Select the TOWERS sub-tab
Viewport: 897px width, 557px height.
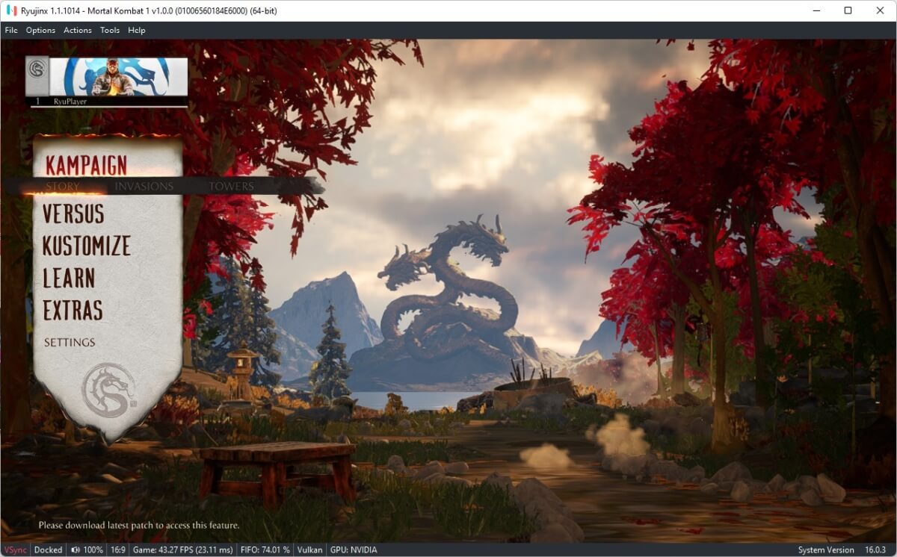(232, 186)
